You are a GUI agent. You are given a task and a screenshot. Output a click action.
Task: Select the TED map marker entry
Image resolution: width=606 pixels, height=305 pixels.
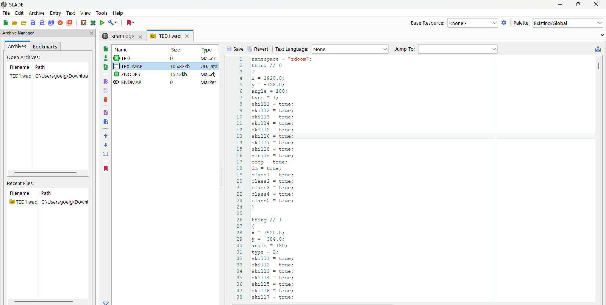(165, 58)
